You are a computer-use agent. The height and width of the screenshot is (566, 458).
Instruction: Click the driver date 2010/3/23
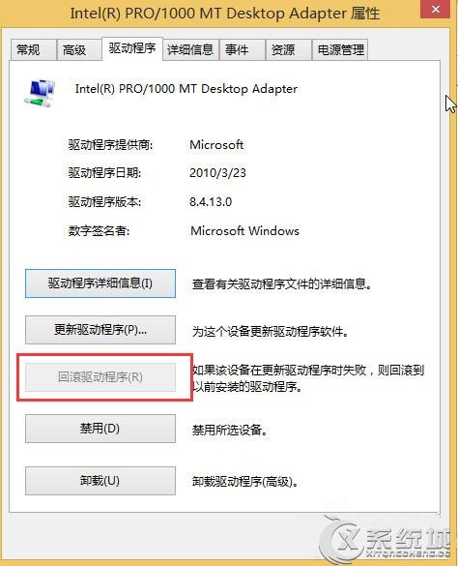click(217, 173)
